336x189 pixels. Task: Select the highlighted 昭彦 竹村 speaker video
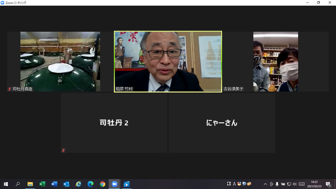(168, 62)
